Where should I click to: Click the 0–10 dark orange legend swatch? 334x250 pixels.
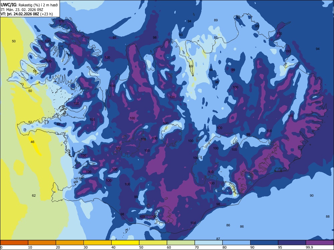pyautogui.click(x=14, y=243)
